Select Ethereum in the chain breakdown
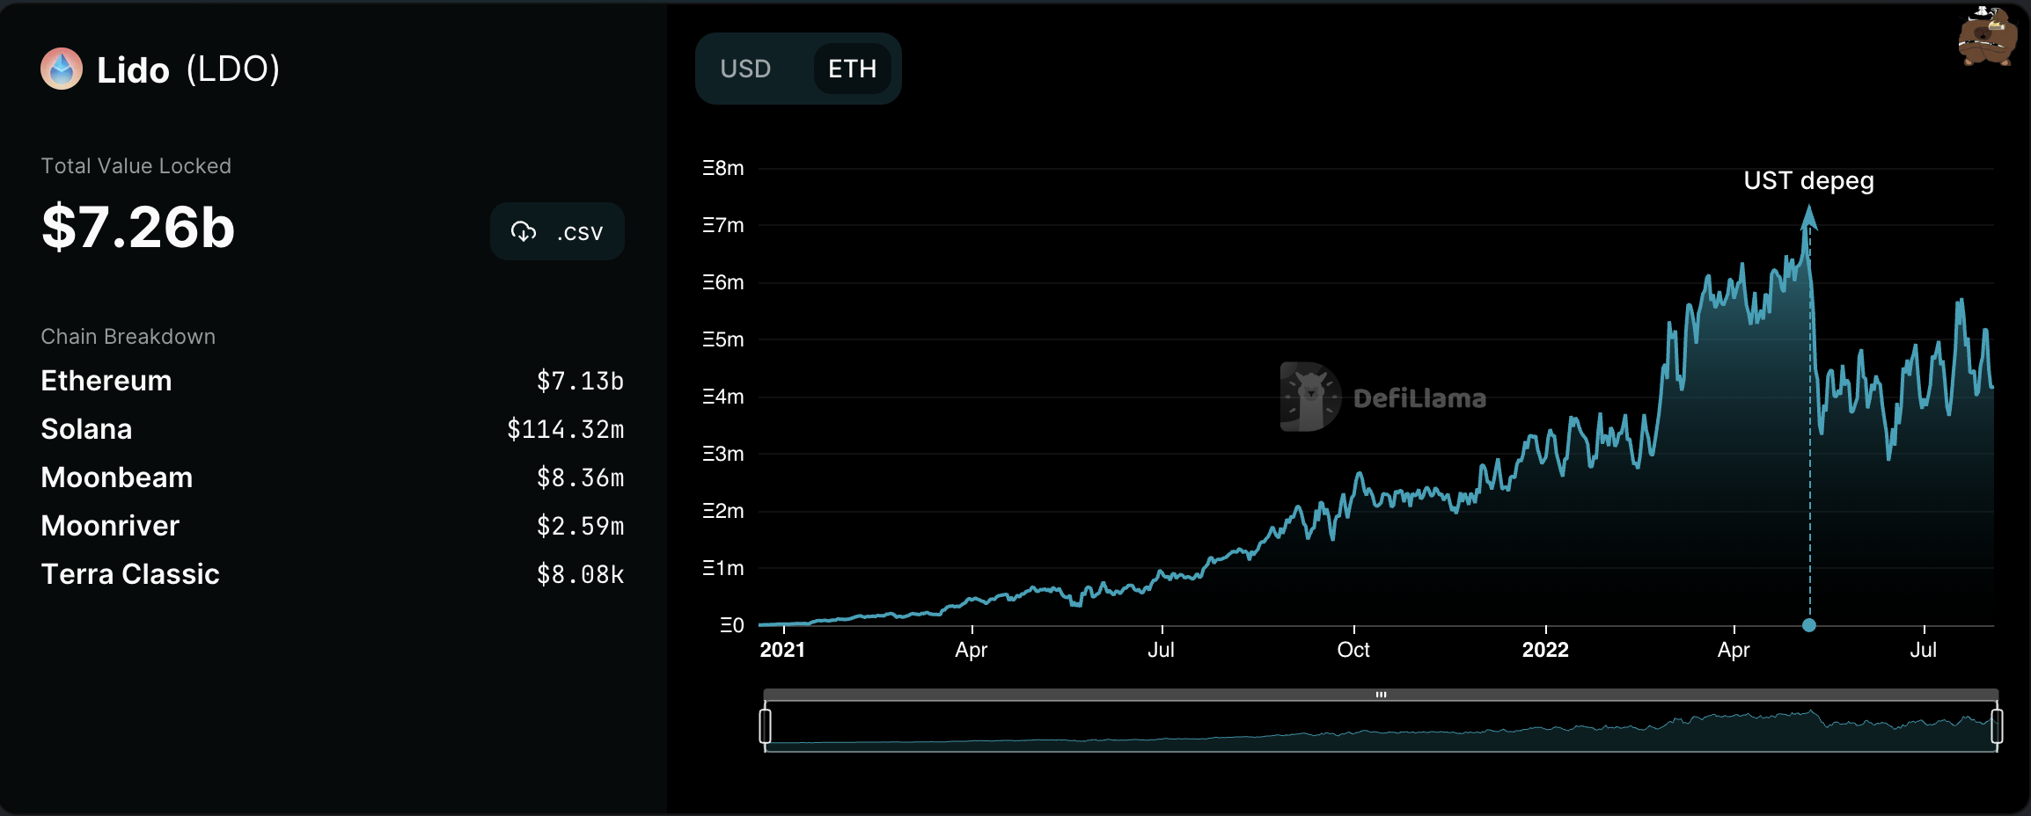Screen dimensions: 2031x816 106,381
